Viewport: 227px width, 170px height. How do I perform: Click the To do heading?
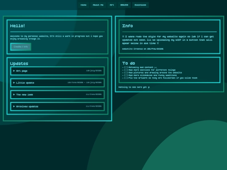(x=129, y=63)
